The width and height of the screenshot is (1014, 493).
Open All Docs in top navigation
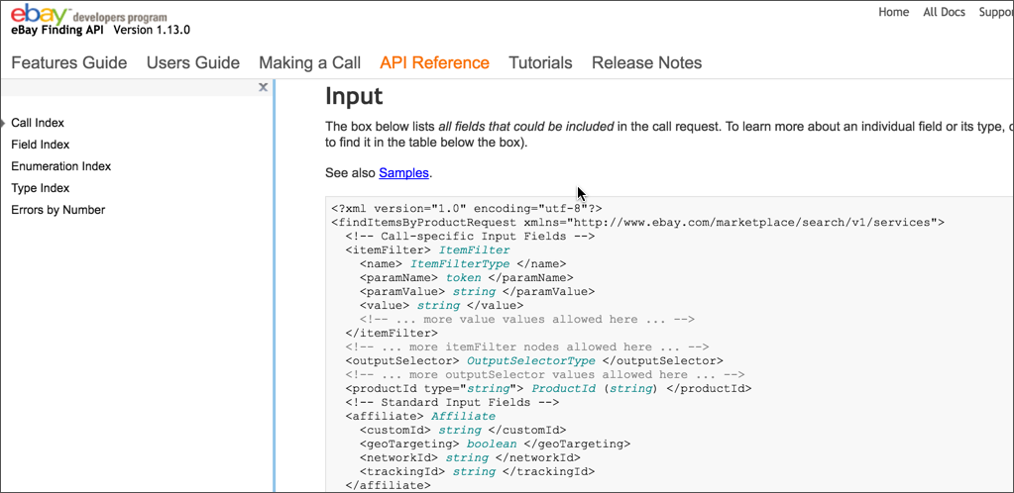944,12
